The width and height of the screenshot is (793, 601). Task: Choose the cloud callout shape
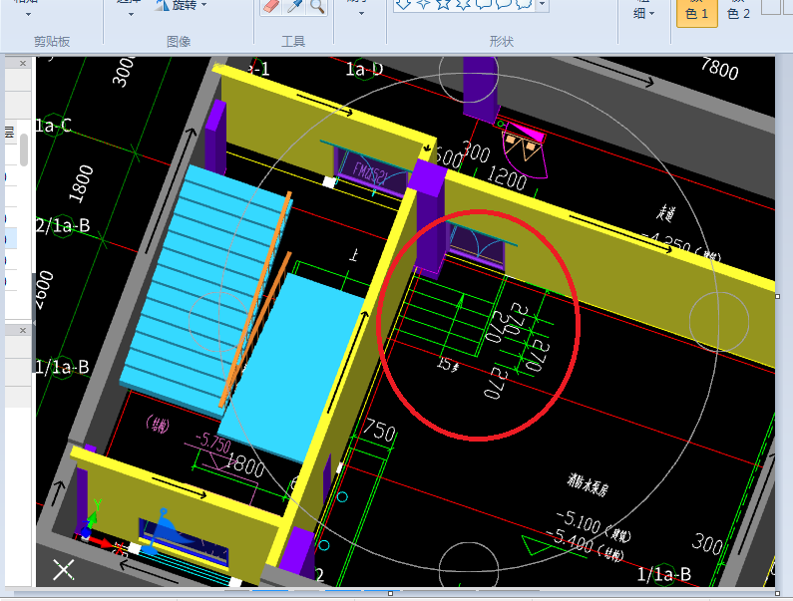click(x=524, y=4)
